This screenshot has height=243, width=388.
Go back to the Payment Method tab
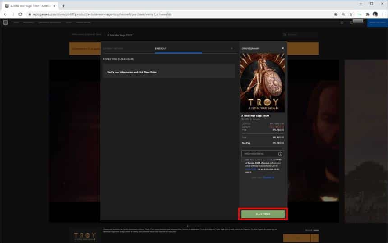pyautogui.click(x=113, y=48)
